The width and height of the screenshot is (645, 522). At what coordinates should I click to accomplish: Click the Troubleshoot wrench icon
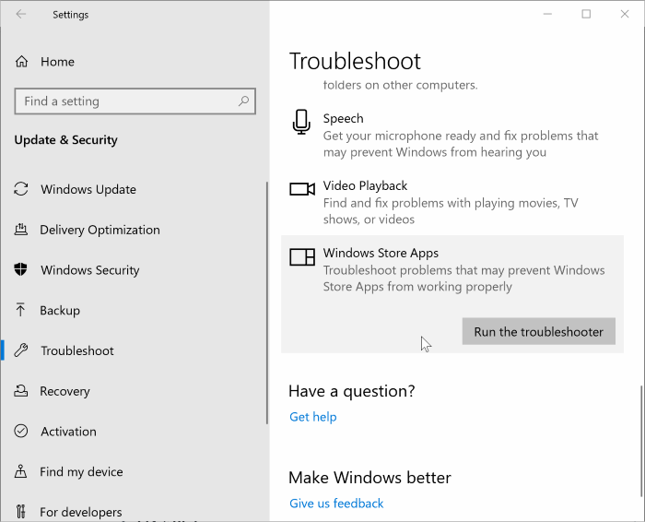[21, 350]
